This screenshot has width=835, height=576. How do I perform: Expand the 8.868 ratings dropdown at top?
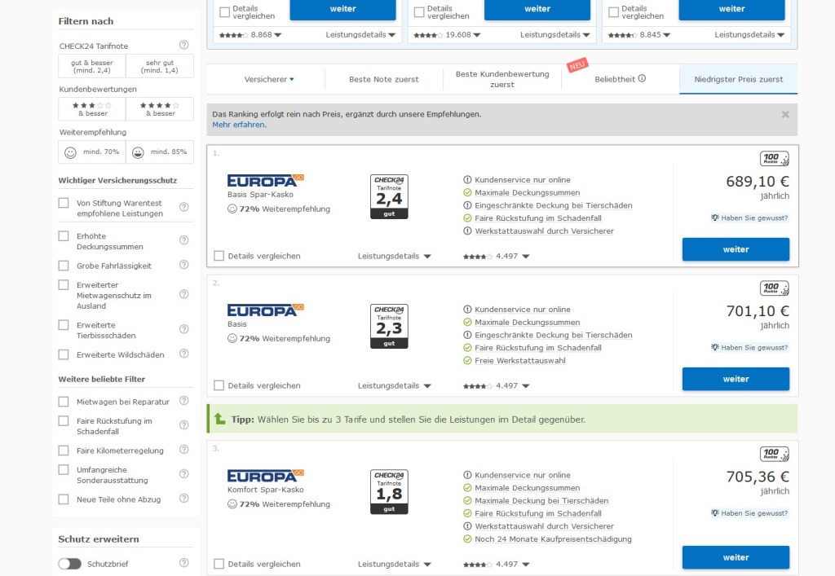click(x=250, y=34)
